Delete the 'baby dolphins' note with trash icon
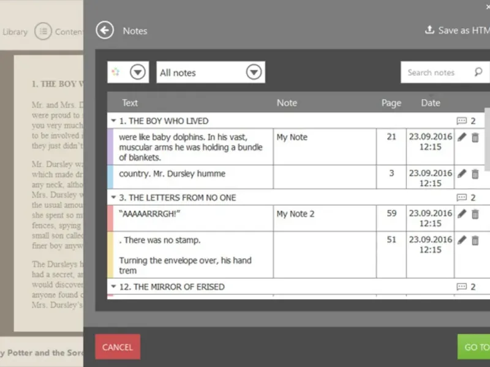 click(x=475, y=137)
